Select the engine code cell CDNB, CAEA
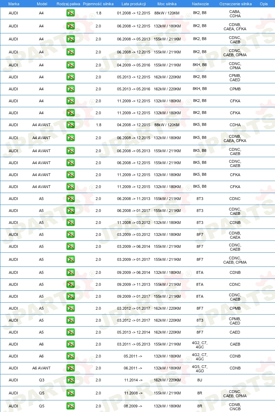 [x=235, y=235]
